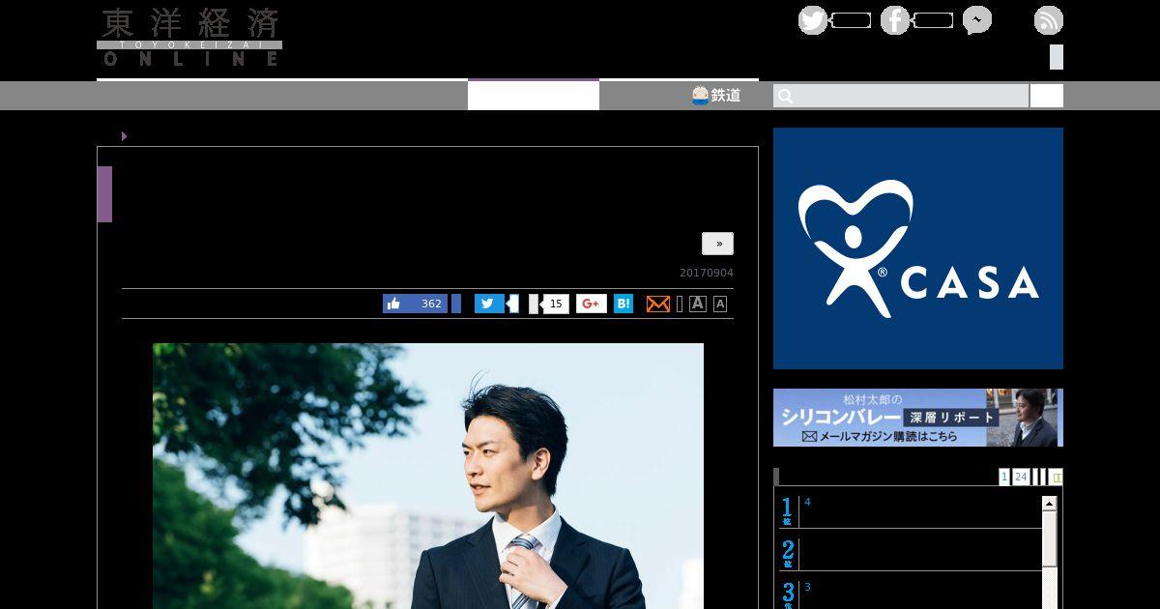Click the Facebook like button showing 362
The height and width of the screenshot is (609, 1160).
coord(415,304)
